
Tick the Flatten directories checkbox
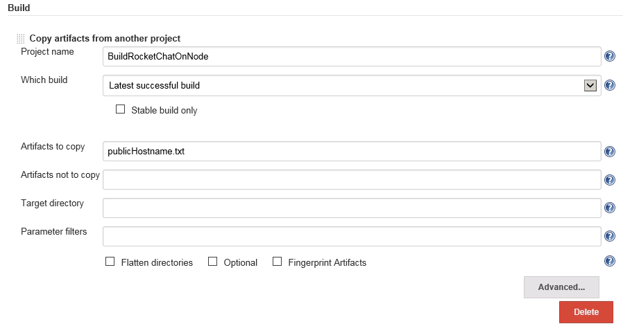coord(110,262)
